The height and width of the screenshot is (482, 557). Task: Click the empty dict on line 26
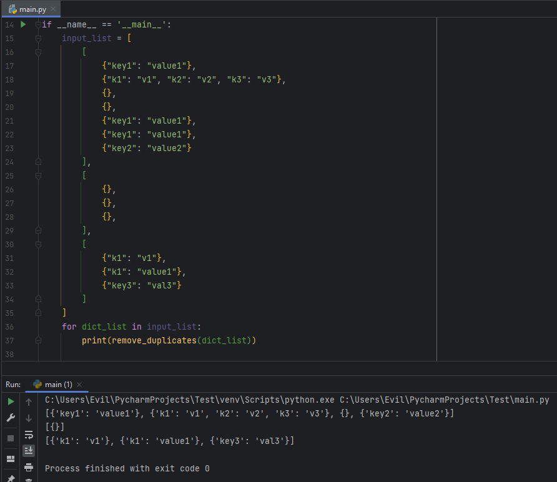pyautogui.click(x=107, y=189)
